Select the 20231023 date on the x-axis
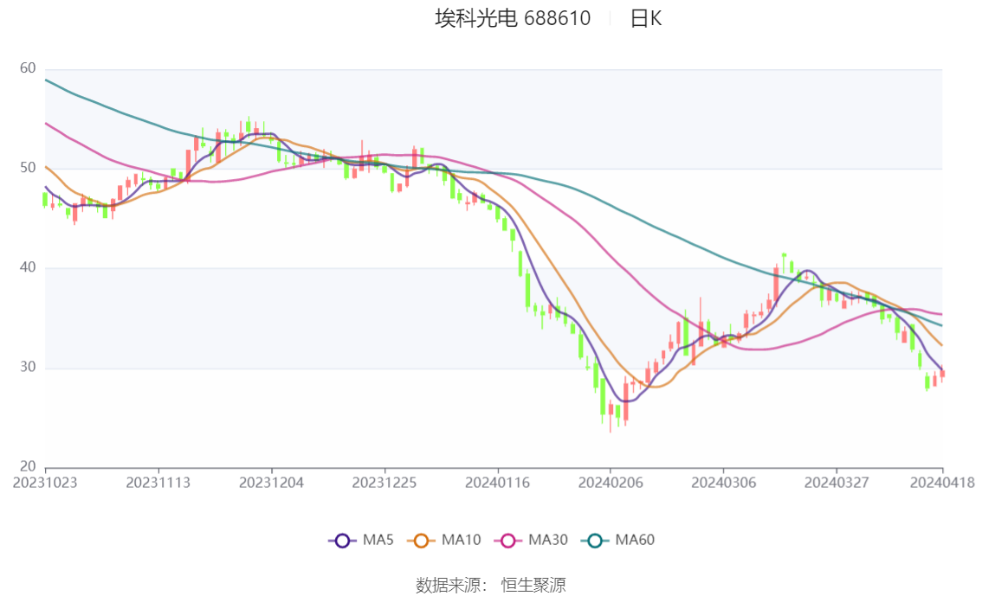 45,483
